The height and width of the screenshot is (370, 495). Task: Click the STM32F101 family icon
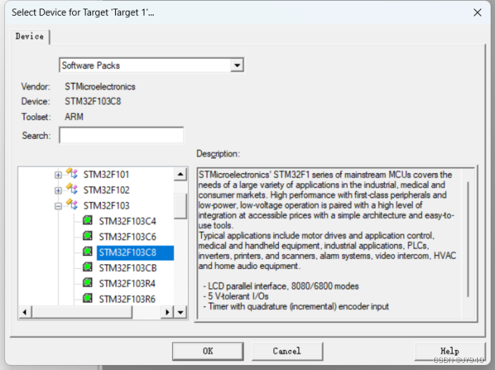tap(72, 173)
